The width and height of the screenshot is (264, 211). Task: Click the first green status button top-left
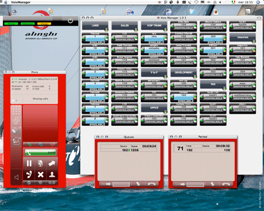coord(11,23)
